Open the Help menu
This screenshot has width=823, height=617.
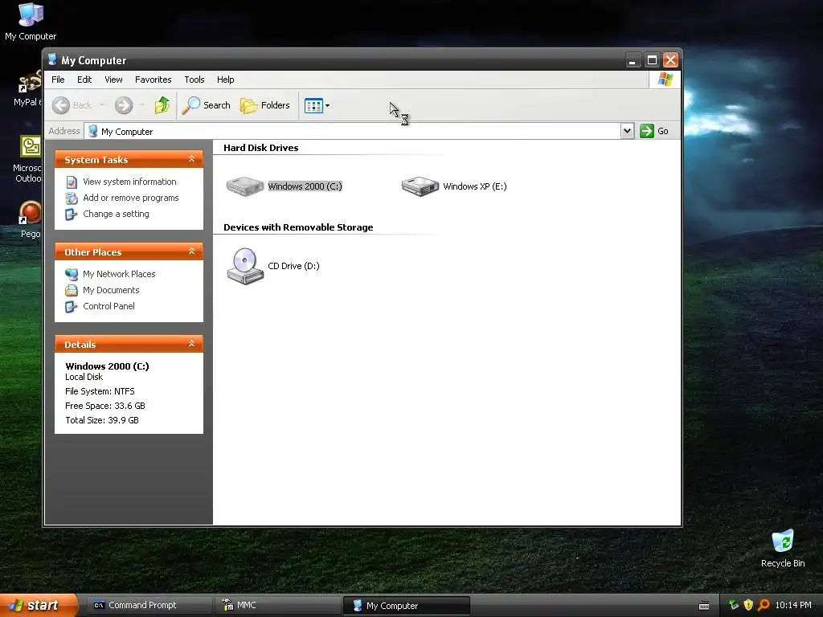tap(226, 80)
